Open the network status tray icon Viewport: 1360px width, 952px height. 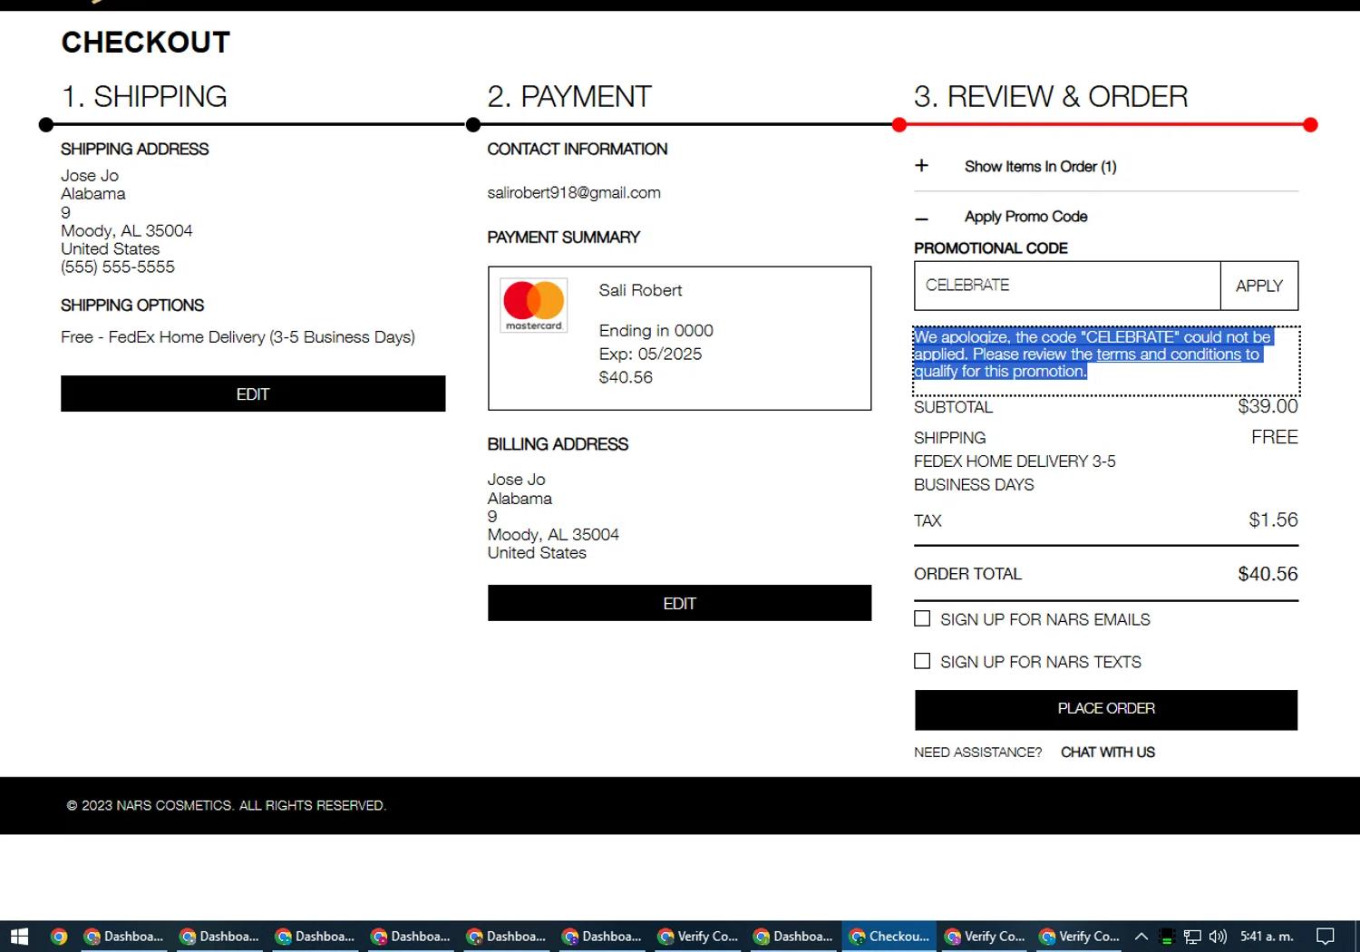tap(1192, 937)
